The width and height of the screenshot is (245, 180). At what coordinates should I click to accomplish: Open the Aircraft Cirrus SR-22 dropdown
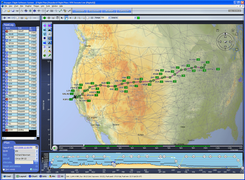(x=37, y=159)
